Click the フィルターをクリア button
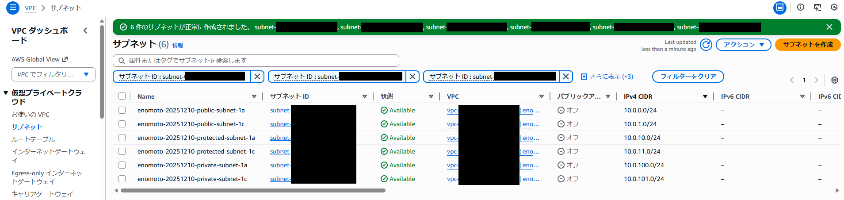Viewport: 844px width, 200px height. pyautogui.click(x=688, y=77)
